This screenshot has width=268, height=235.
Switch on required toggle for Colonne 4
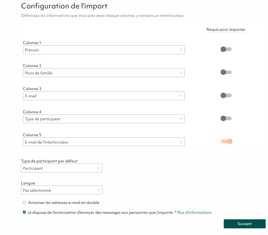click(x=226, y=119)
